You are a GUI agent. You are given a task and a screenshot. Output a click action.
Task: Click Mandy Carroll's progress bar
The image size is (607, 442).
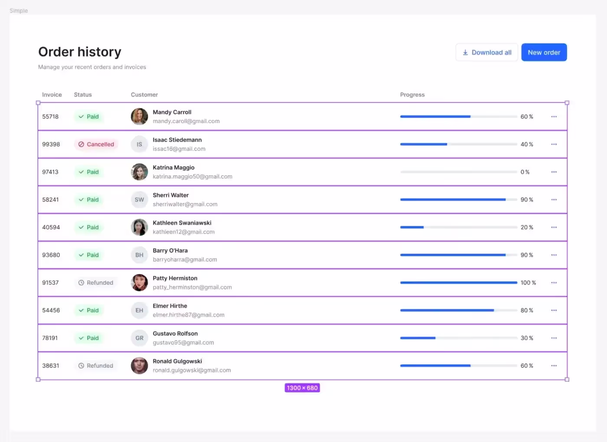pyautogui.click(x=459, y=117)
